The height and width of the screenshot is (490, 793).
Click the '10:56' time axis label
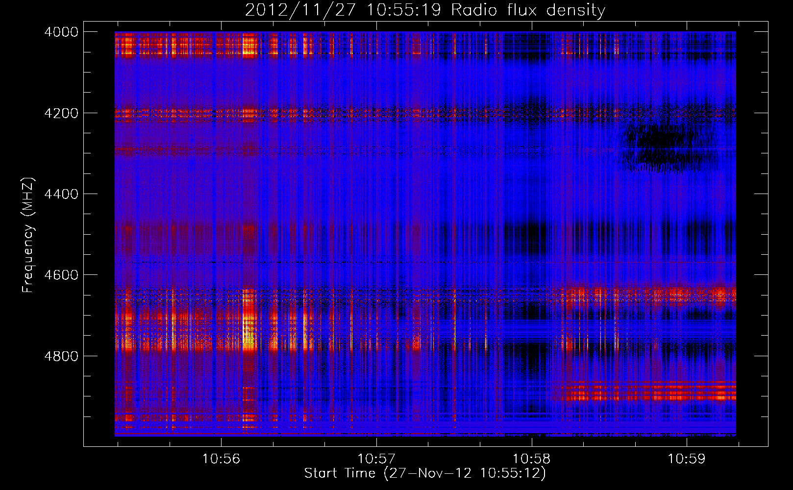pyautogui.click(x=221, y=459)
